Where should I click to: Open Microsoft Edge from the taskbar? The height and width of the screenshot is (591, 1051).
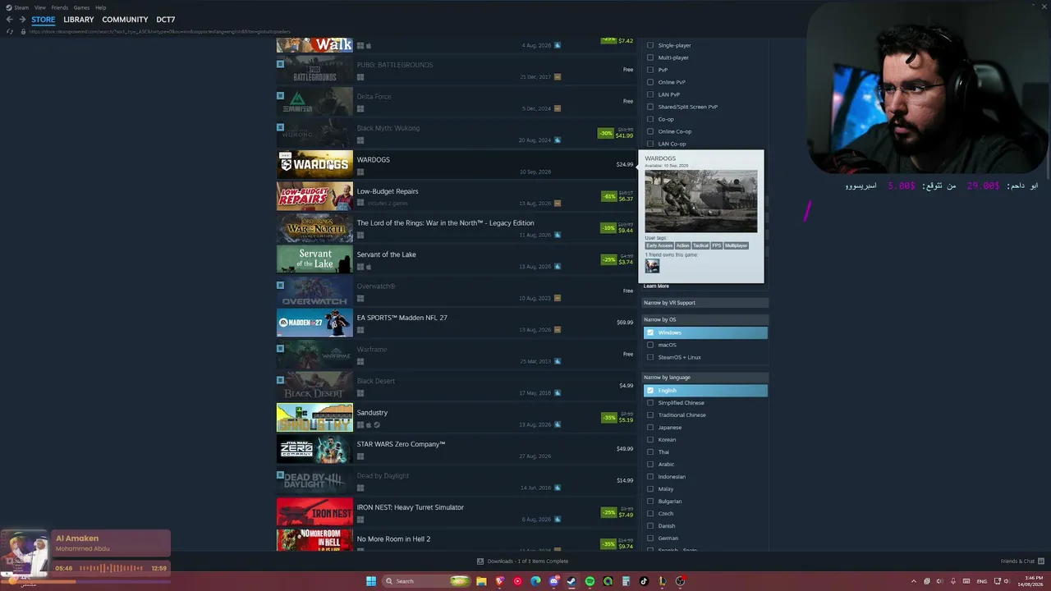(535, 581)
